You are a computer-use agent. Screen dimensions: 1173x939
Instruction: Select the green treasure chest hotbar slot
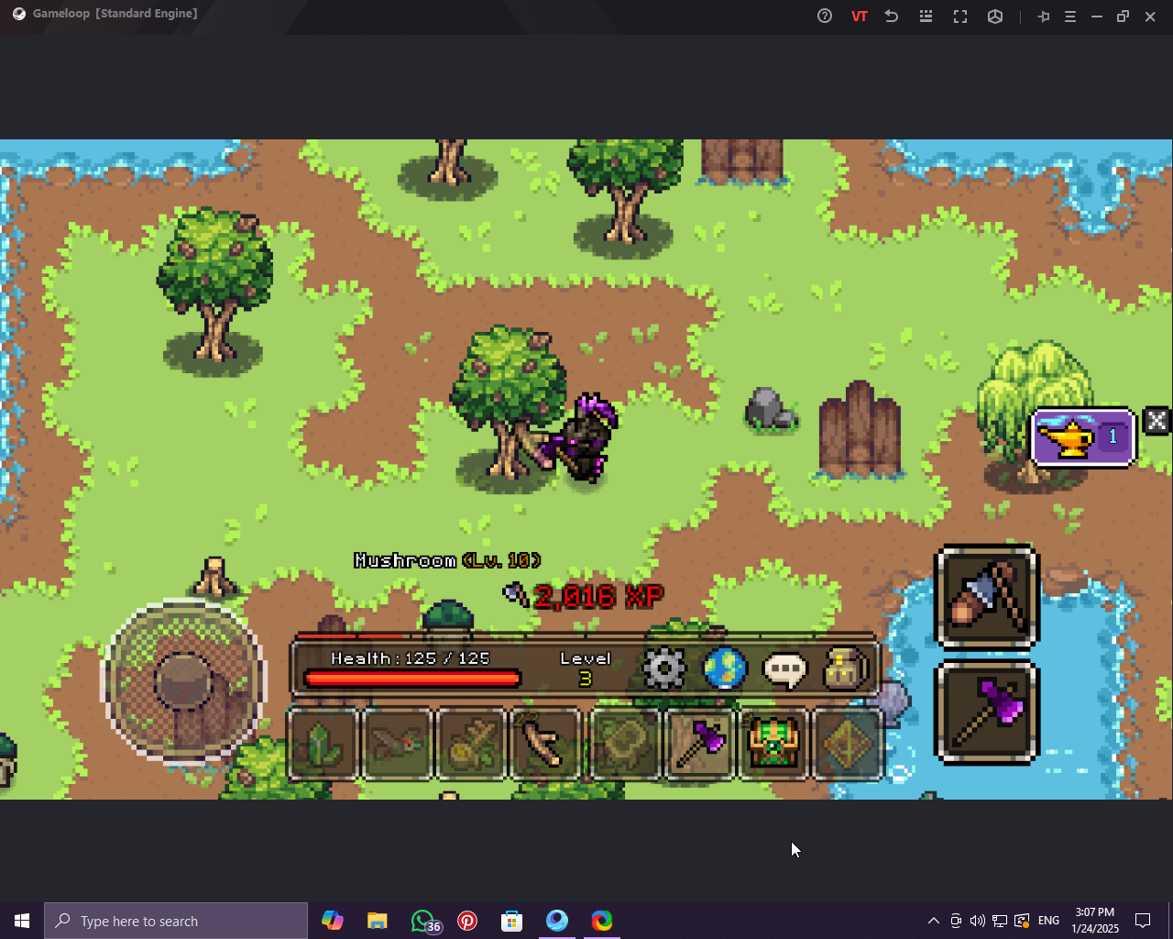click(x=773, y=744)
